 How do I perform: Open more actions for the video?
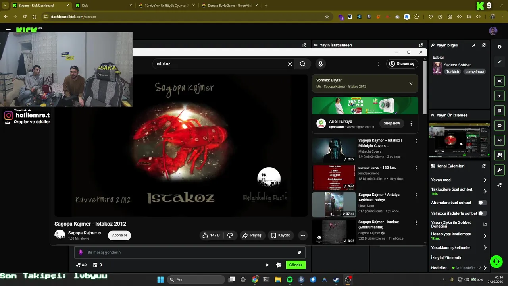(x=303, y=235)
